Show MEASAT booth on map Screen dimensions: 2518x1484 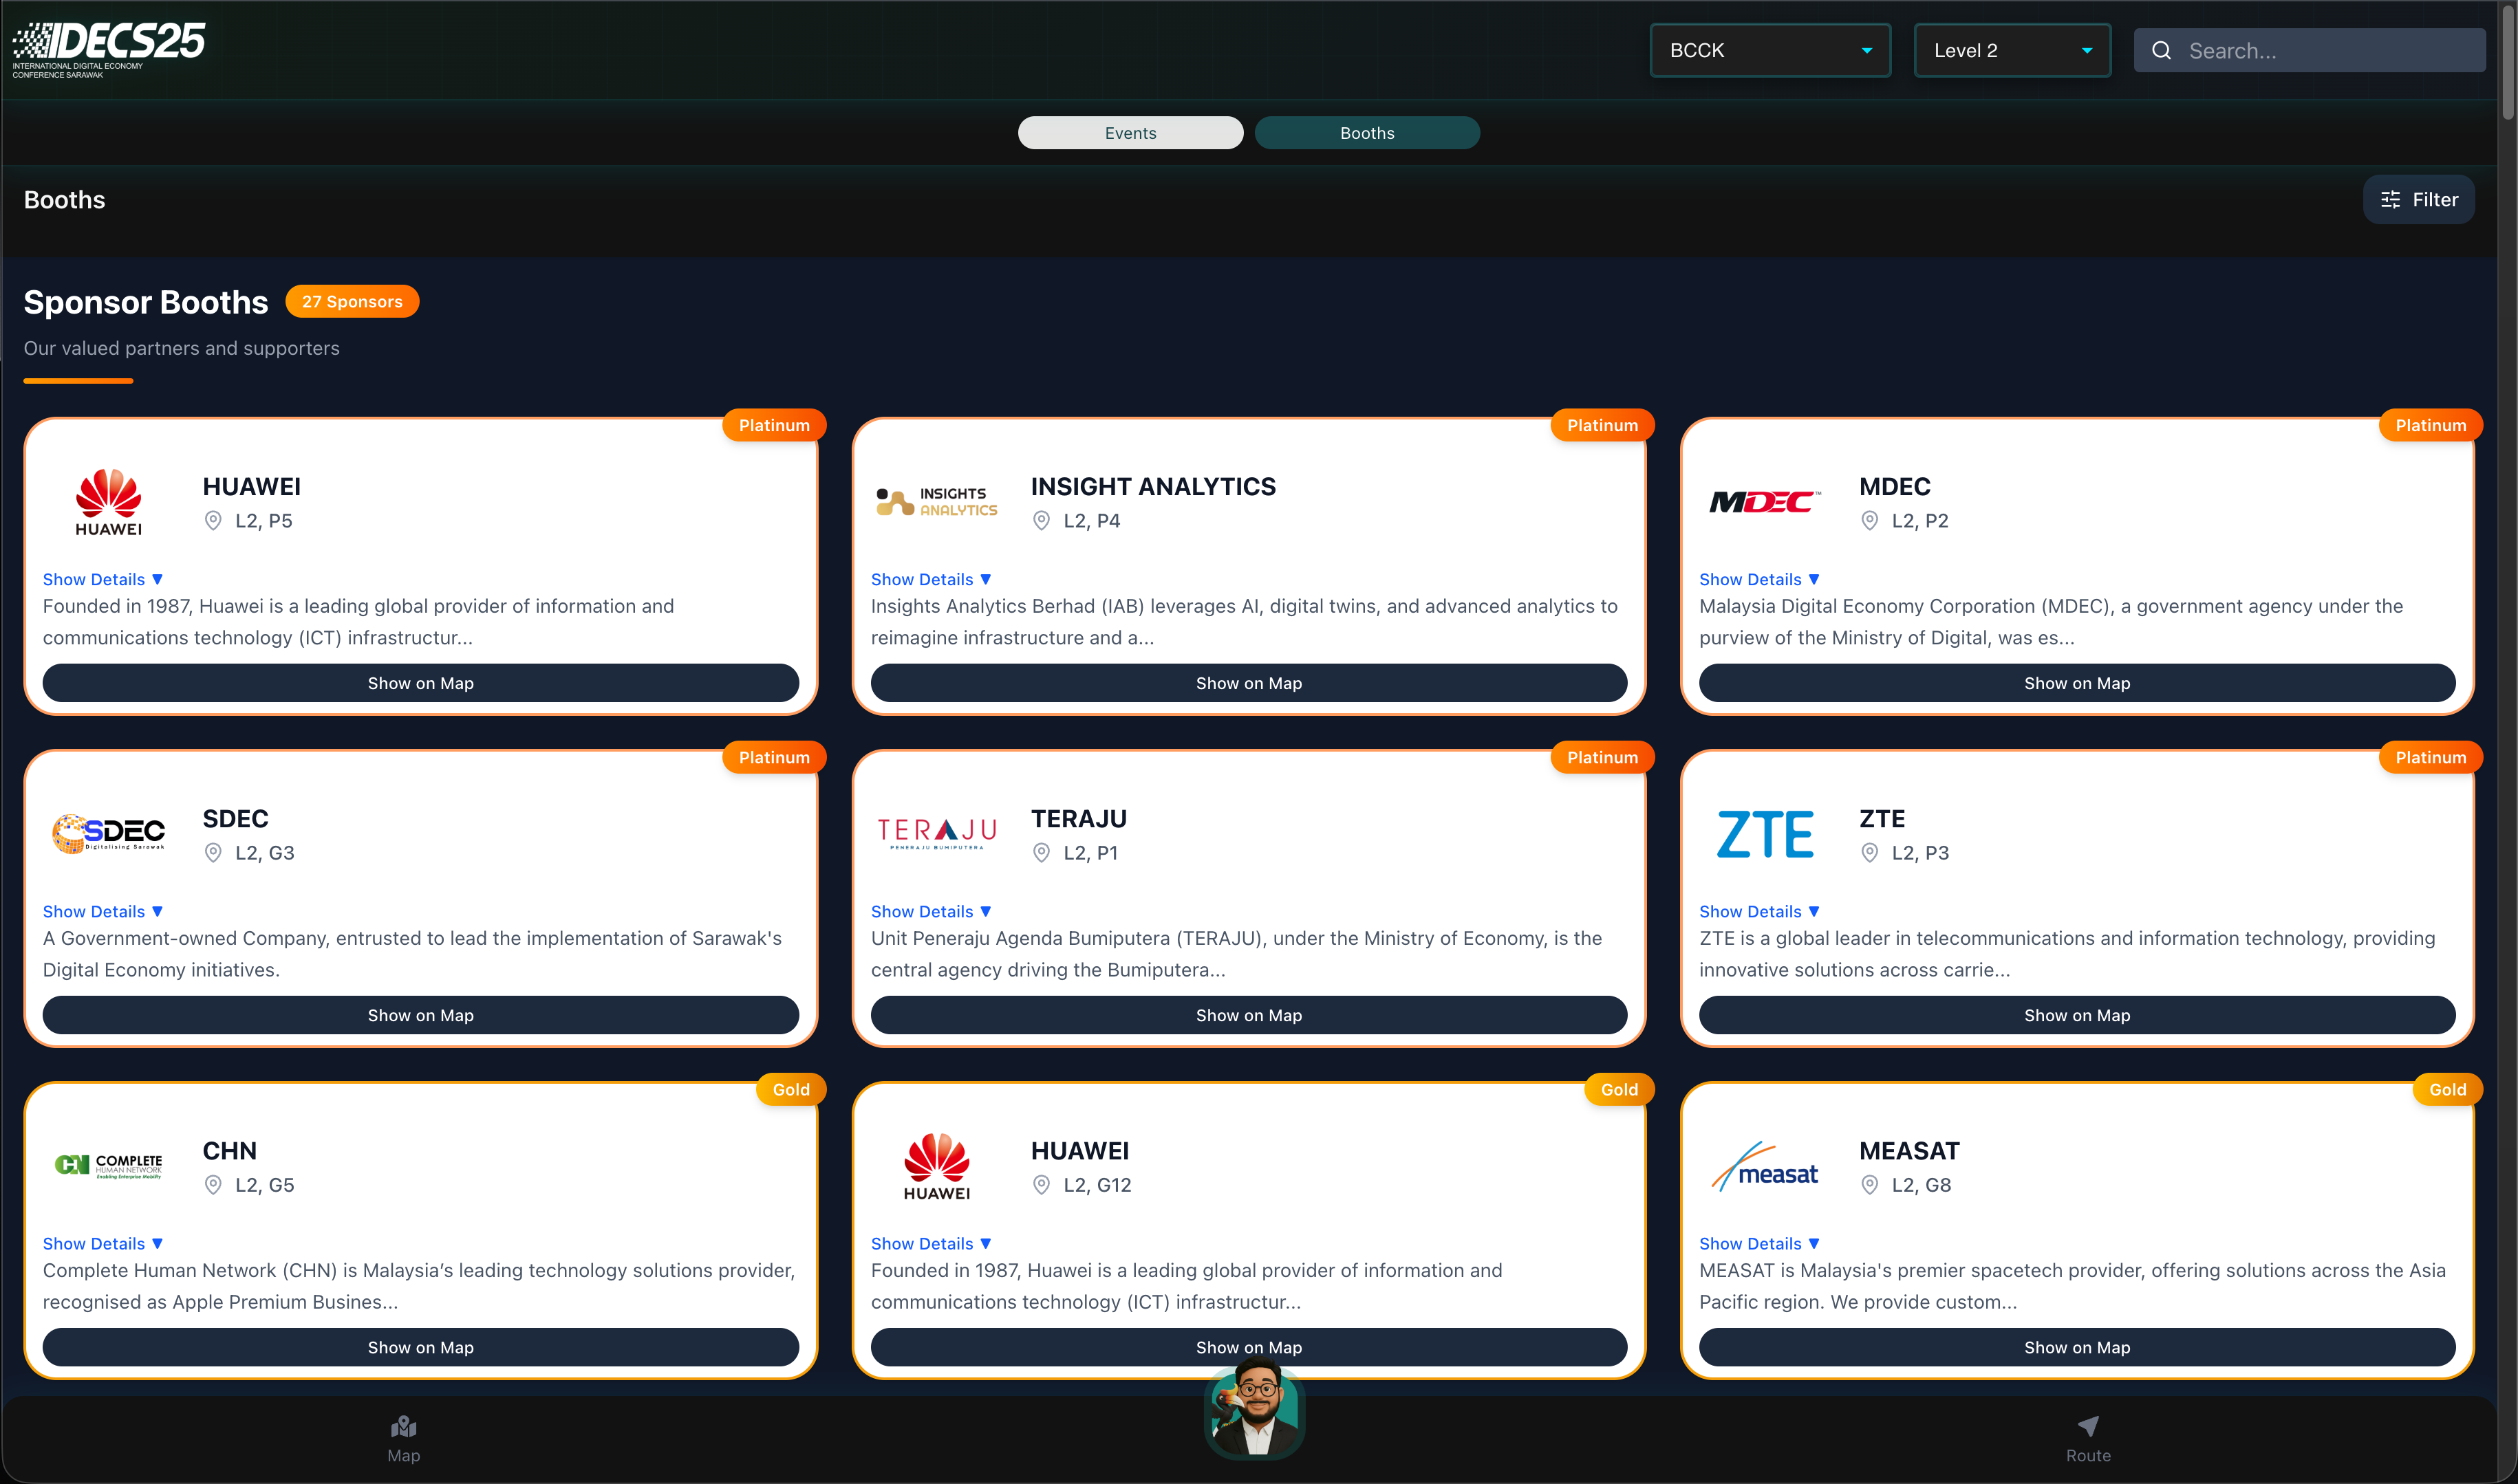click(2077, 1347)
